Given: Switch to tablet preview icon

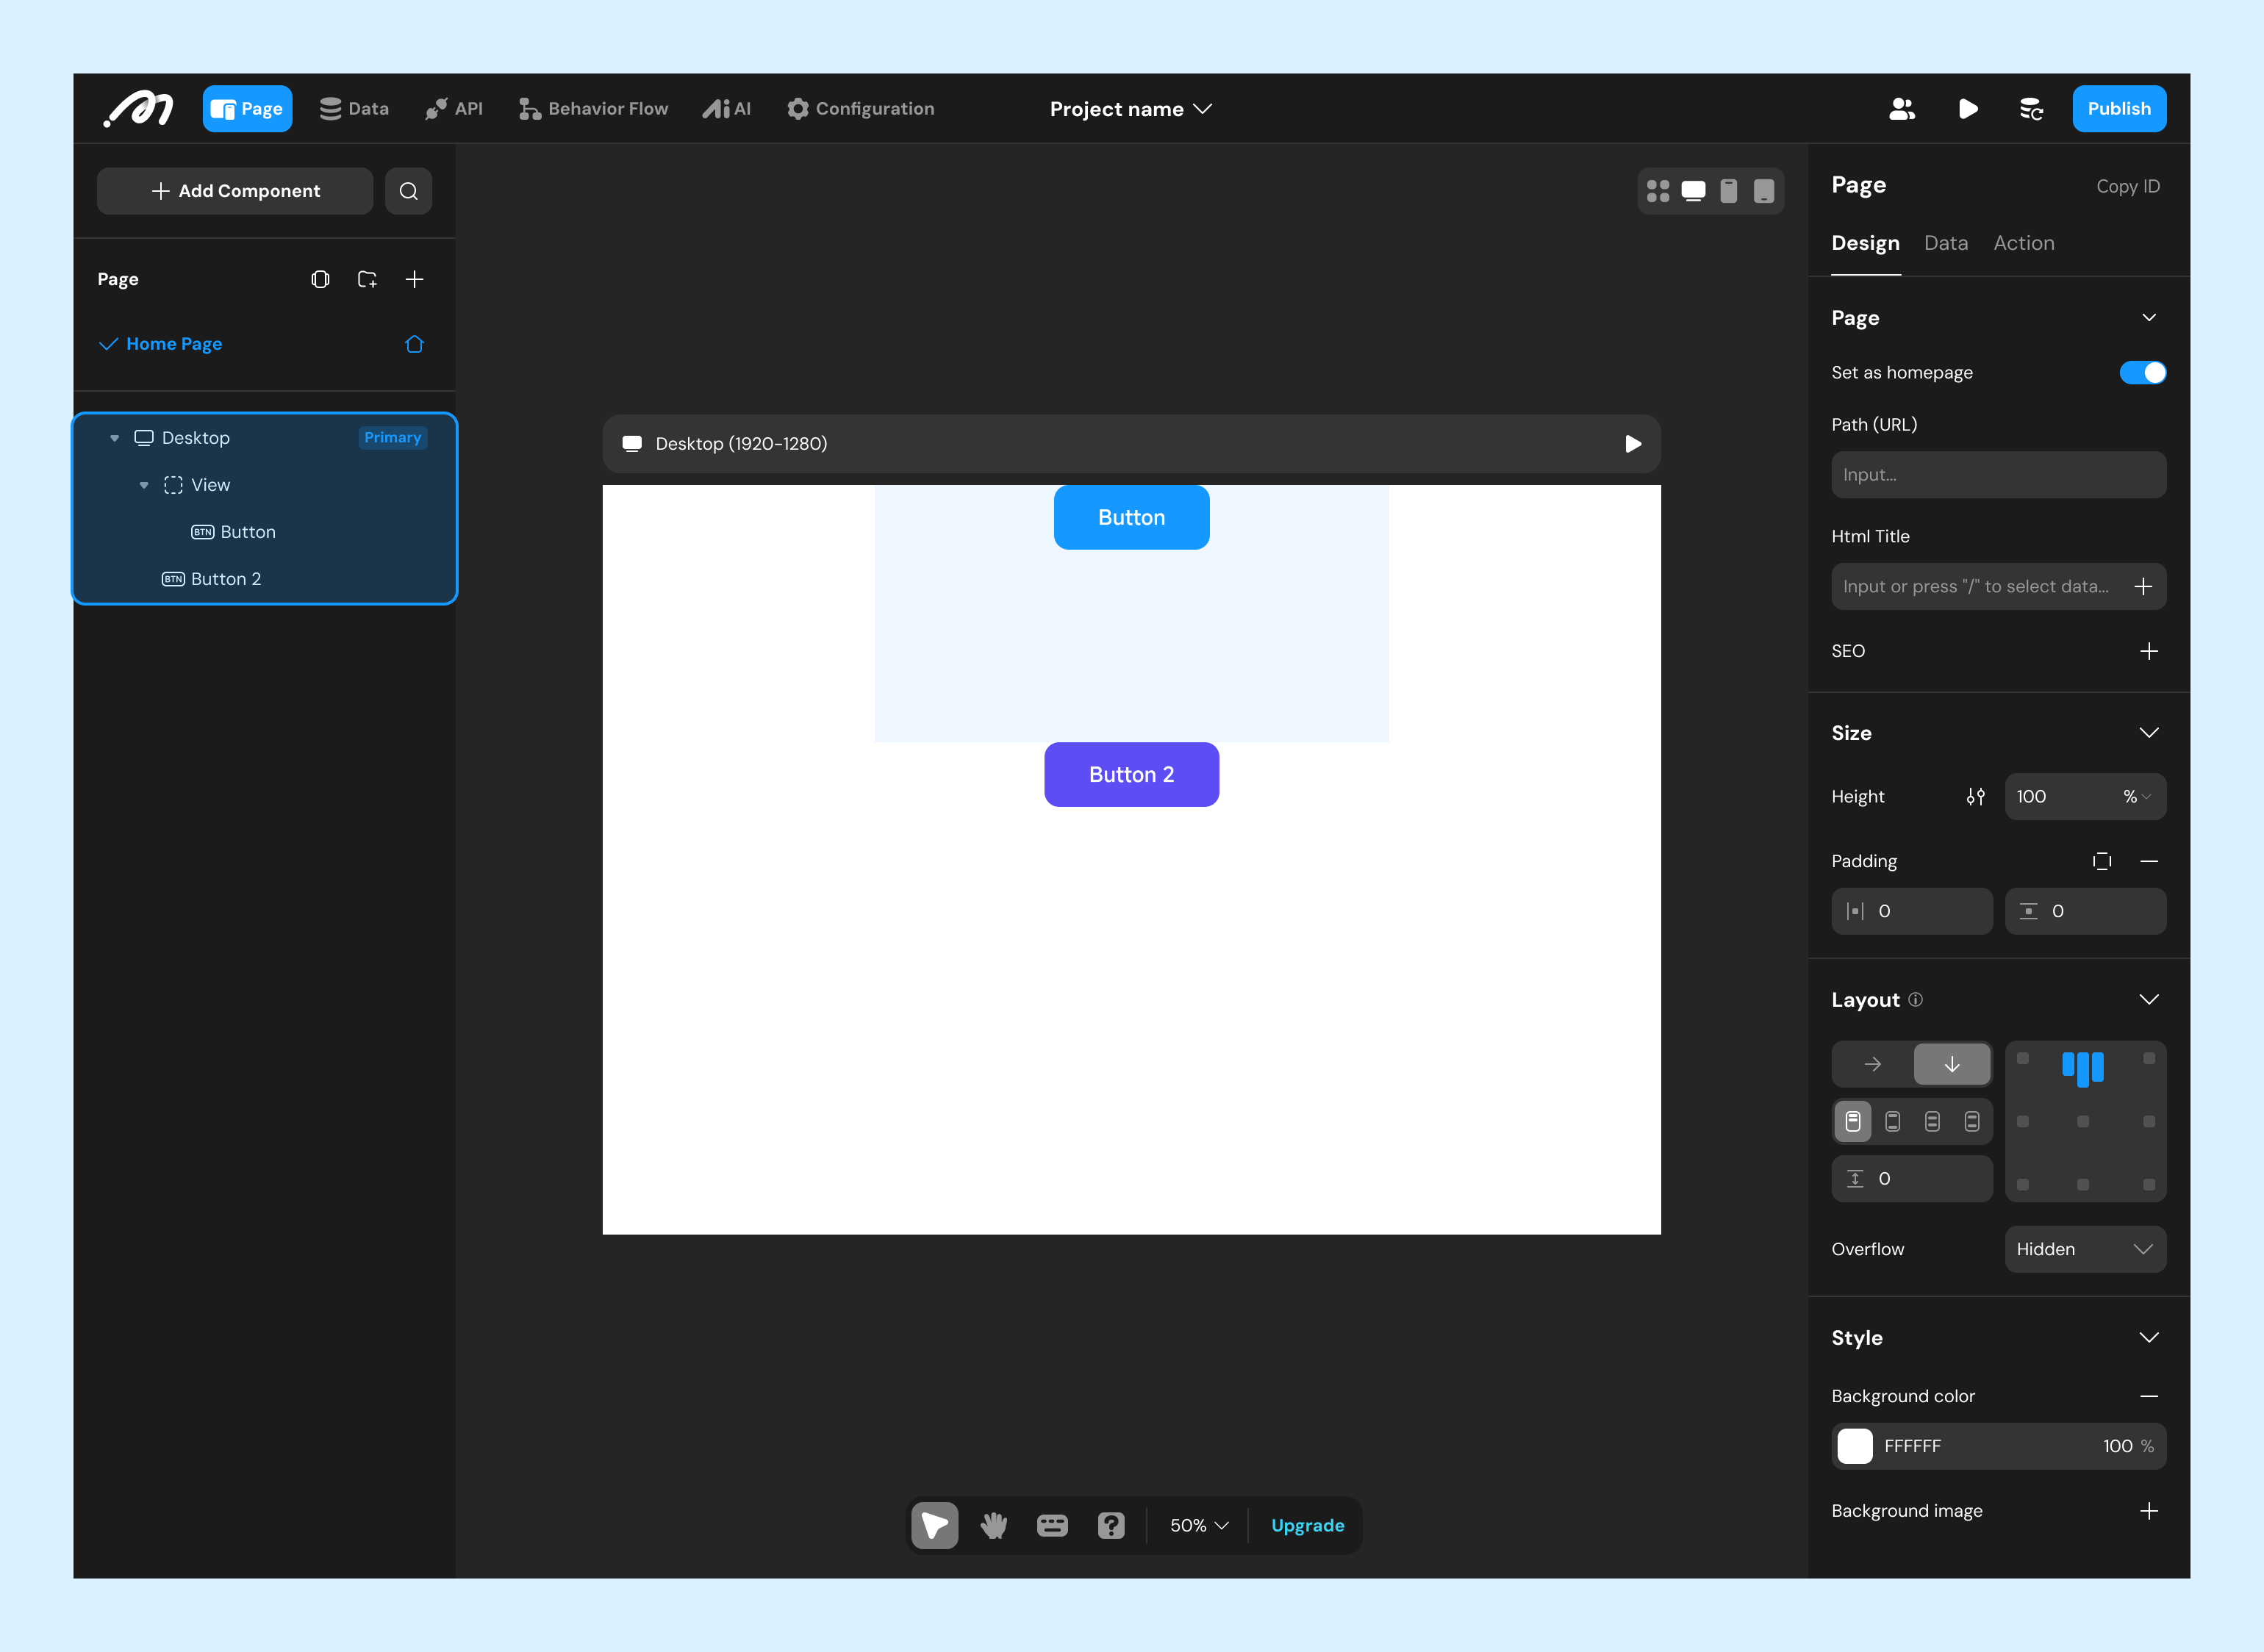Looking at the screenshot, I should (x=1764, y=191).
